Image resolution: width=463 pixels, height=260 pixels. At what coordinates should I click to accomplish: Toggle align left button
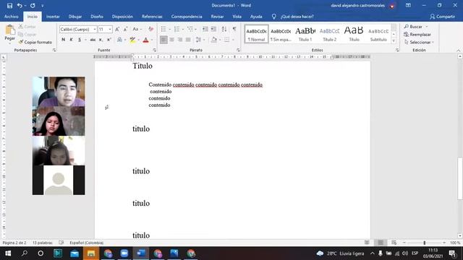click(163, 40)
